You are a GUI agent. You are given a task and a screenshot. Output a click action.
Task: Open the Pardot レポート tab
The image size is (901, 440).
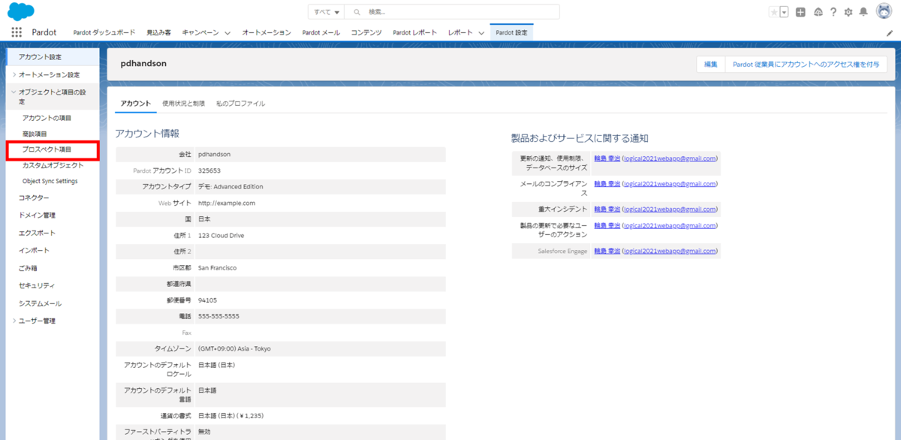click(x=415, y=32)
